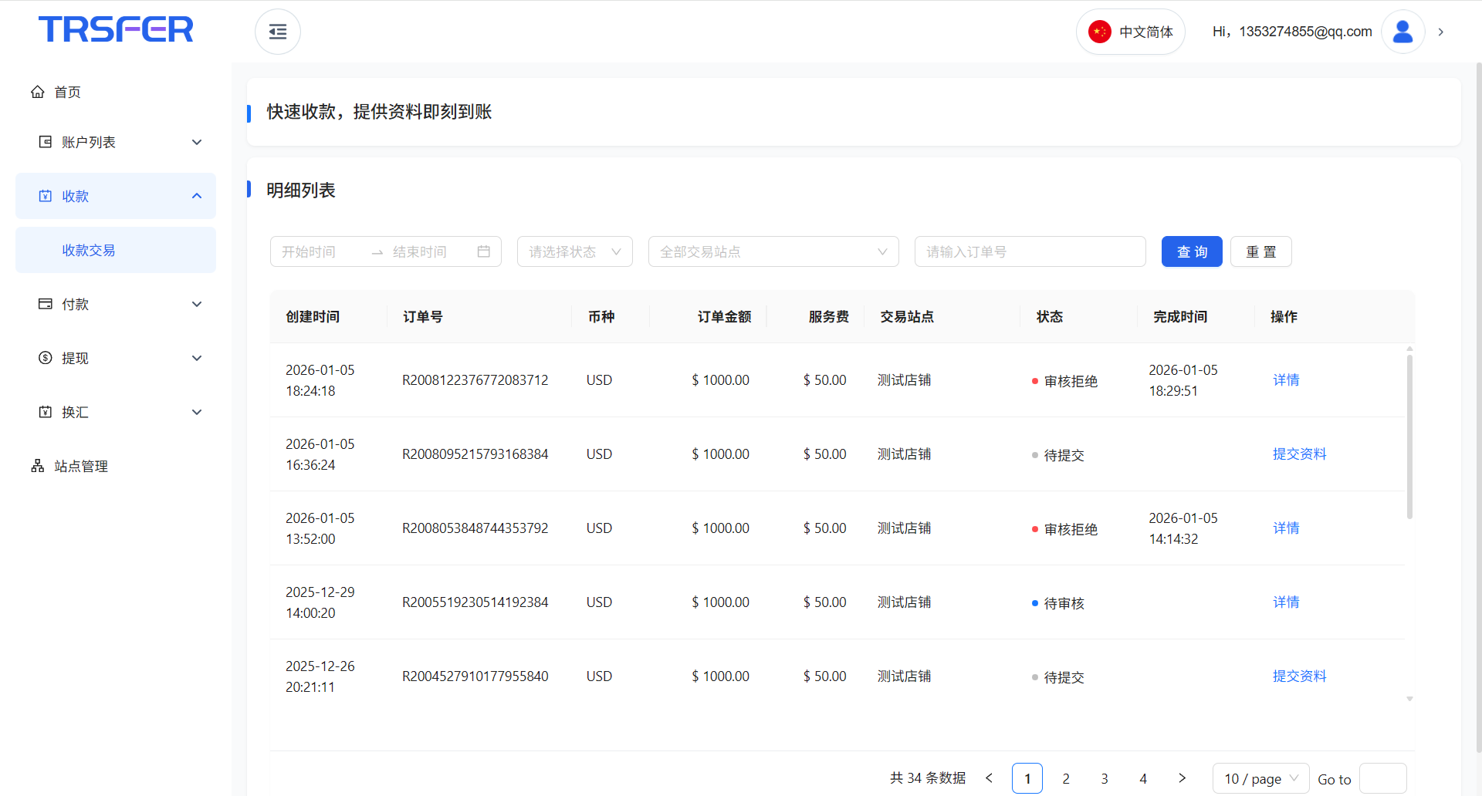Click 提交资料 for order R2008095215793168384
1482x796 pixels.
pos(1299,454)
